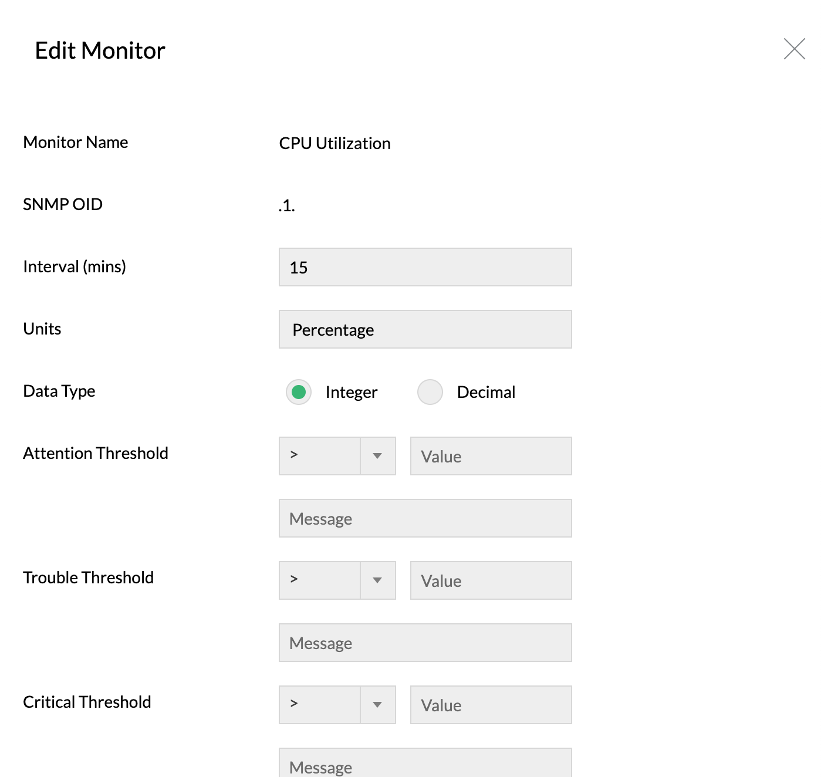Open the Attention Threshold comparison dropdown
821x777 pixels.
pyautogui.click(x=378, y=456)
